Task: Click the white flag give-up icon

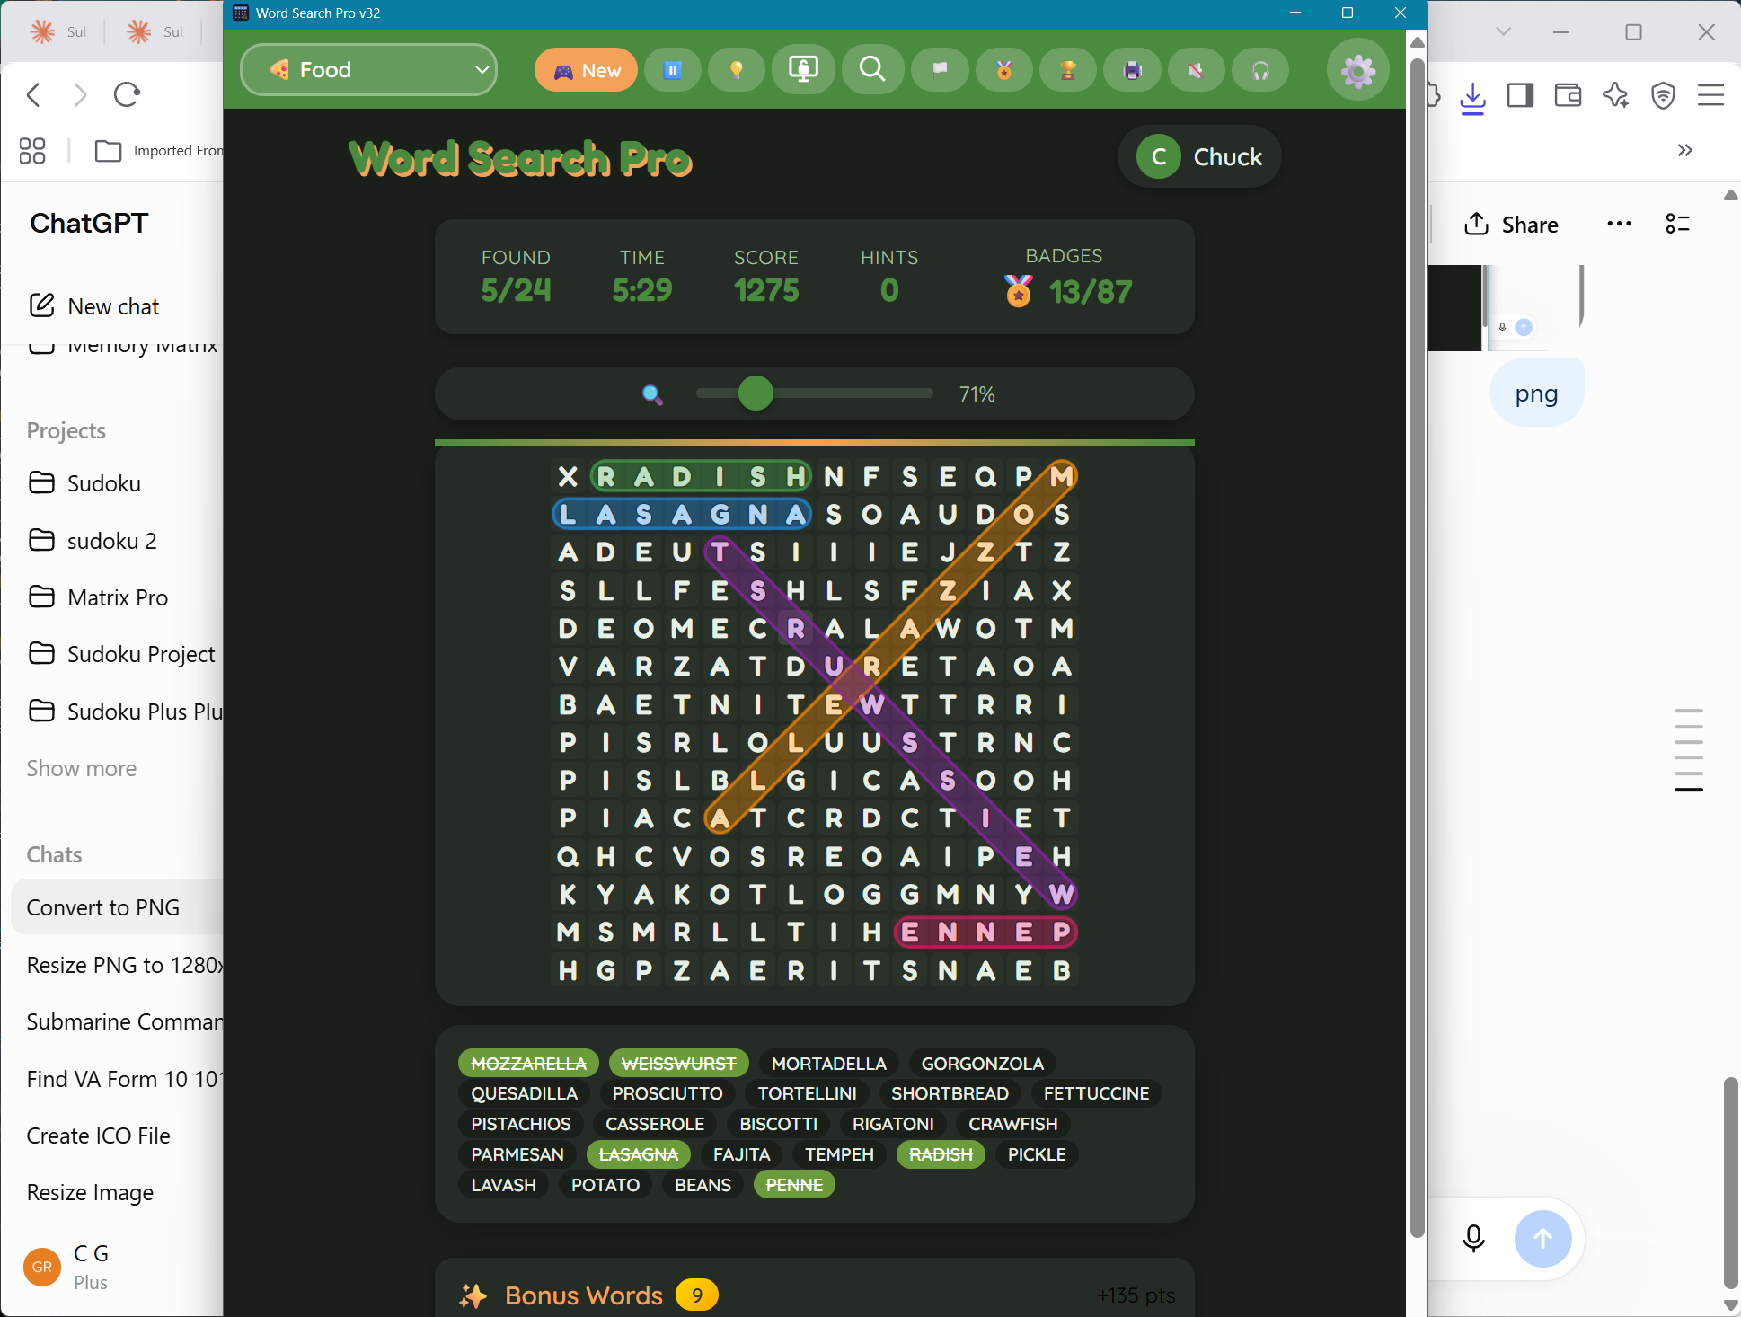Action: (940, 70)
